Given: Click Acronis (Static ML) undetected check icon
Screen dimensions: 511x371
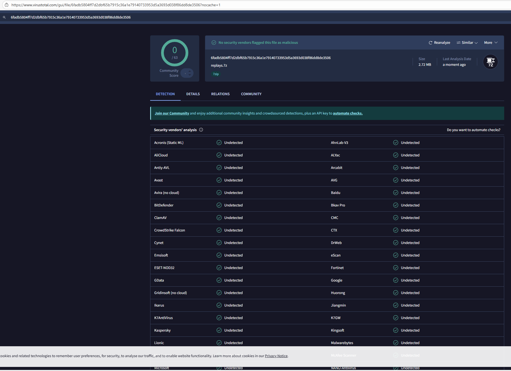Looking at the screenshot, I should click(x=219, y=143).
